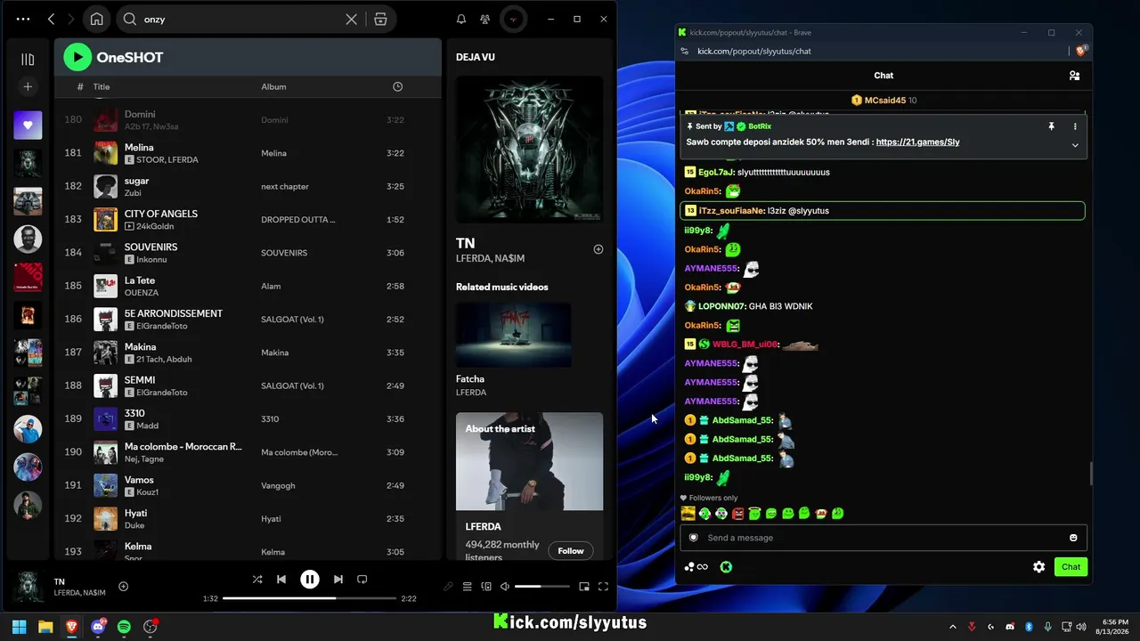Follow artist LFERDA
Viewport: 1140px width, 641px height.
[x=571, y=550]
